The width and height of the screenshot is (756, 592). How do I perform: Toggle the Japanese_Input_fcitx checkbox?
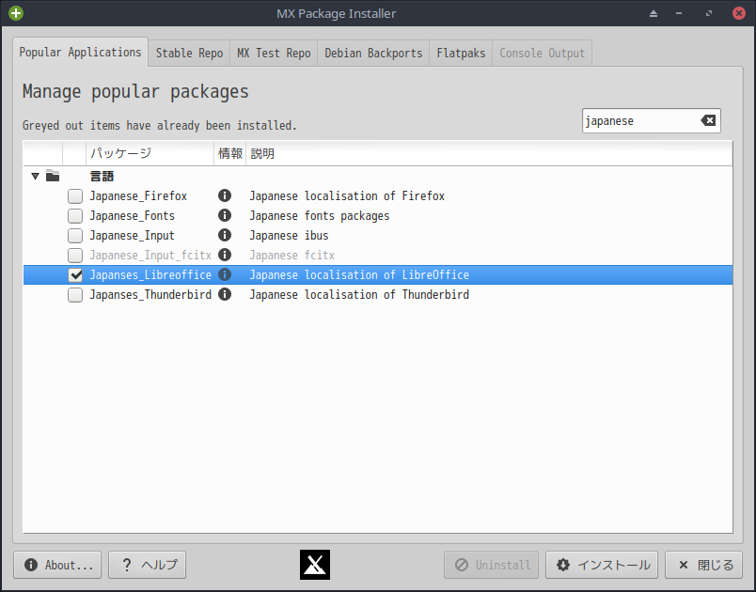[x=75, y=256]
